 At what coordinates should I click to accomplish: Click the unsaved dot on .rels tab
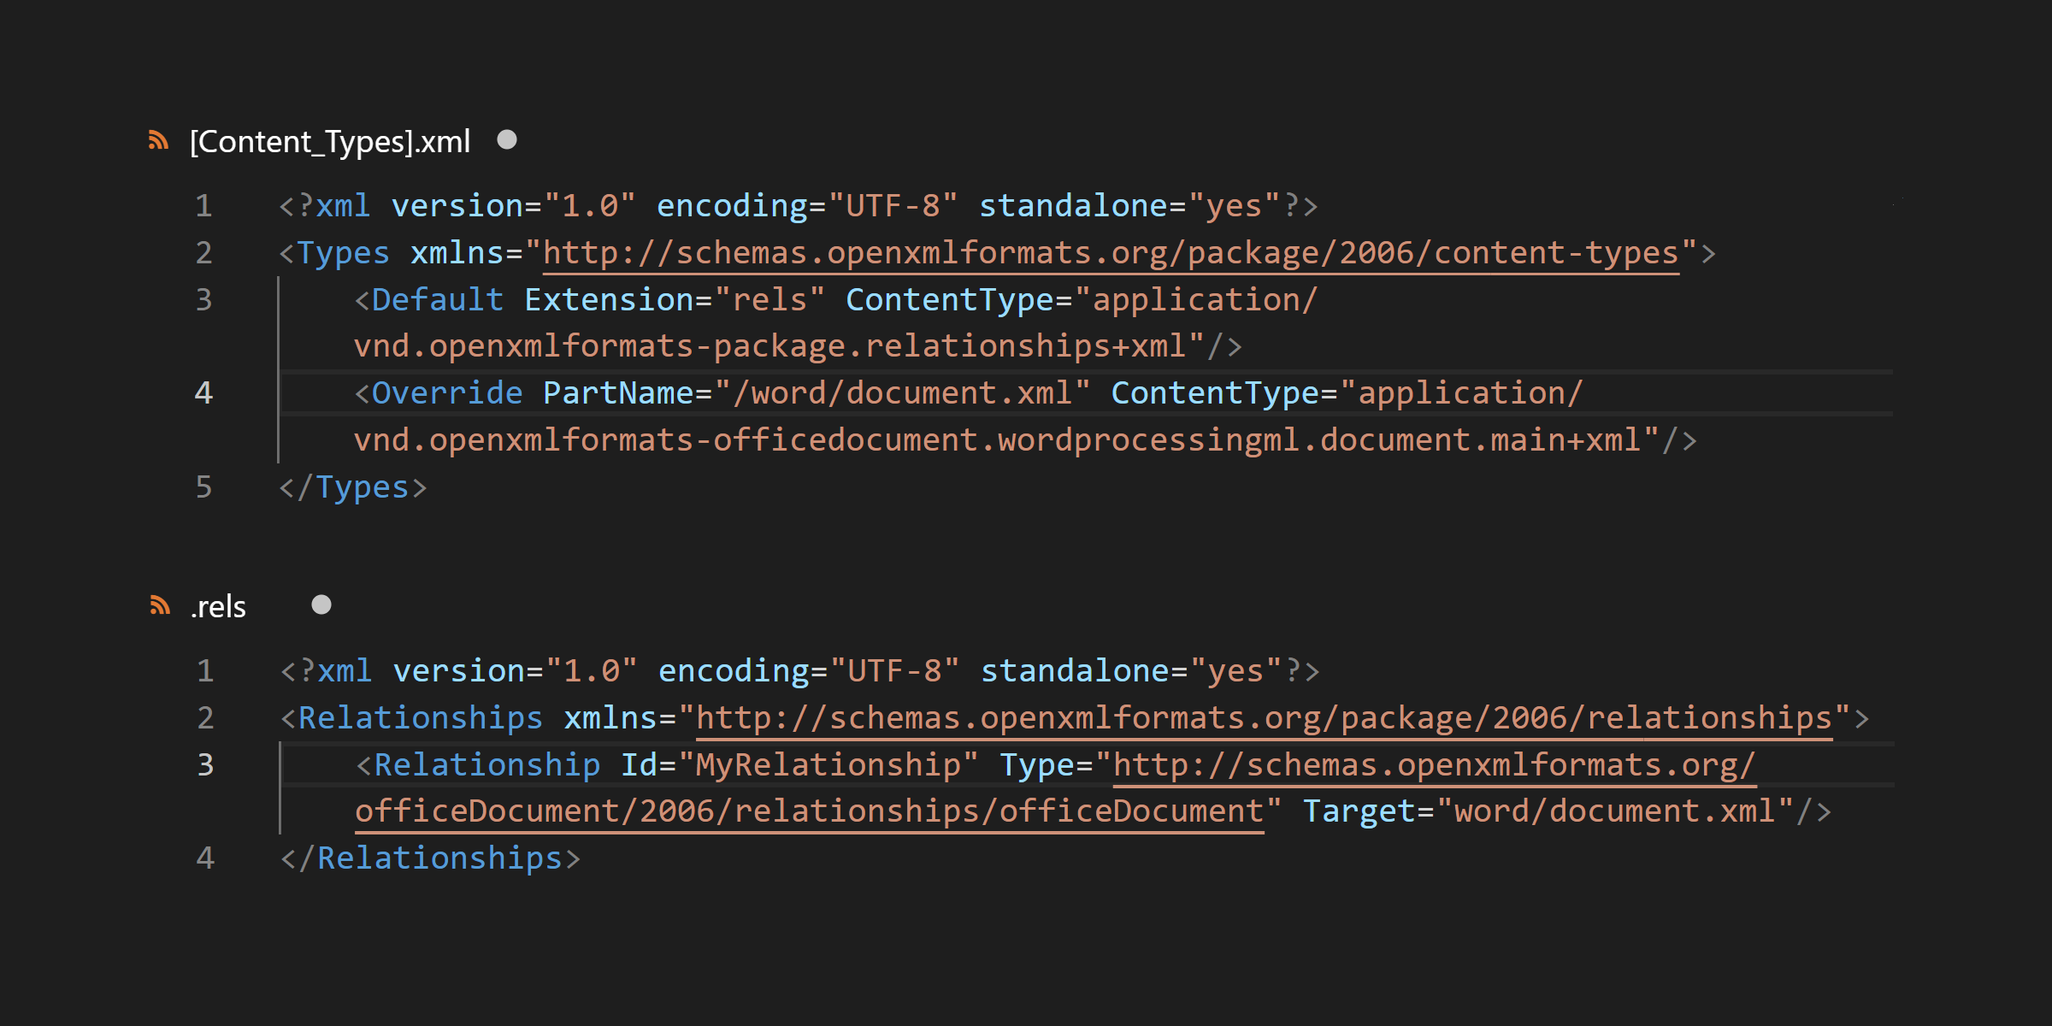(321, 605)
